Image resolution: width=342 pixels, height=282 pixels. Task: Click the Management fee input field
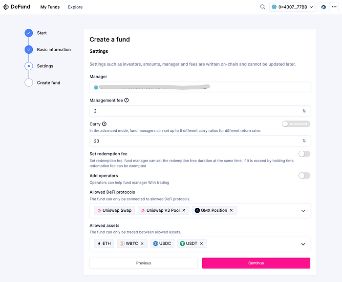pos(195,111)
